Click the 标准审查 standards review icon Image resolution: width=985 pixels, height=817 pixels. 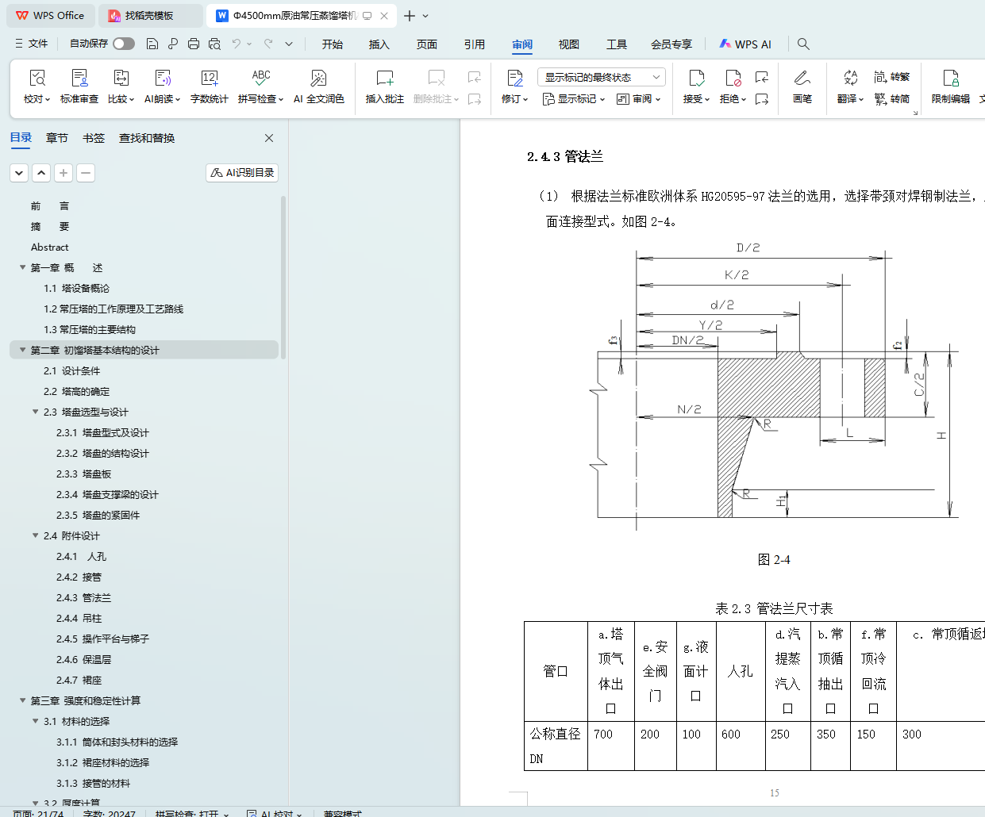(x=79, y=79)
